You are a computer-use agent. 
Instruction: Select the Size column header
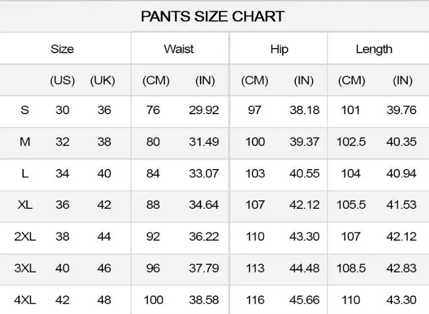click(62, 49)
